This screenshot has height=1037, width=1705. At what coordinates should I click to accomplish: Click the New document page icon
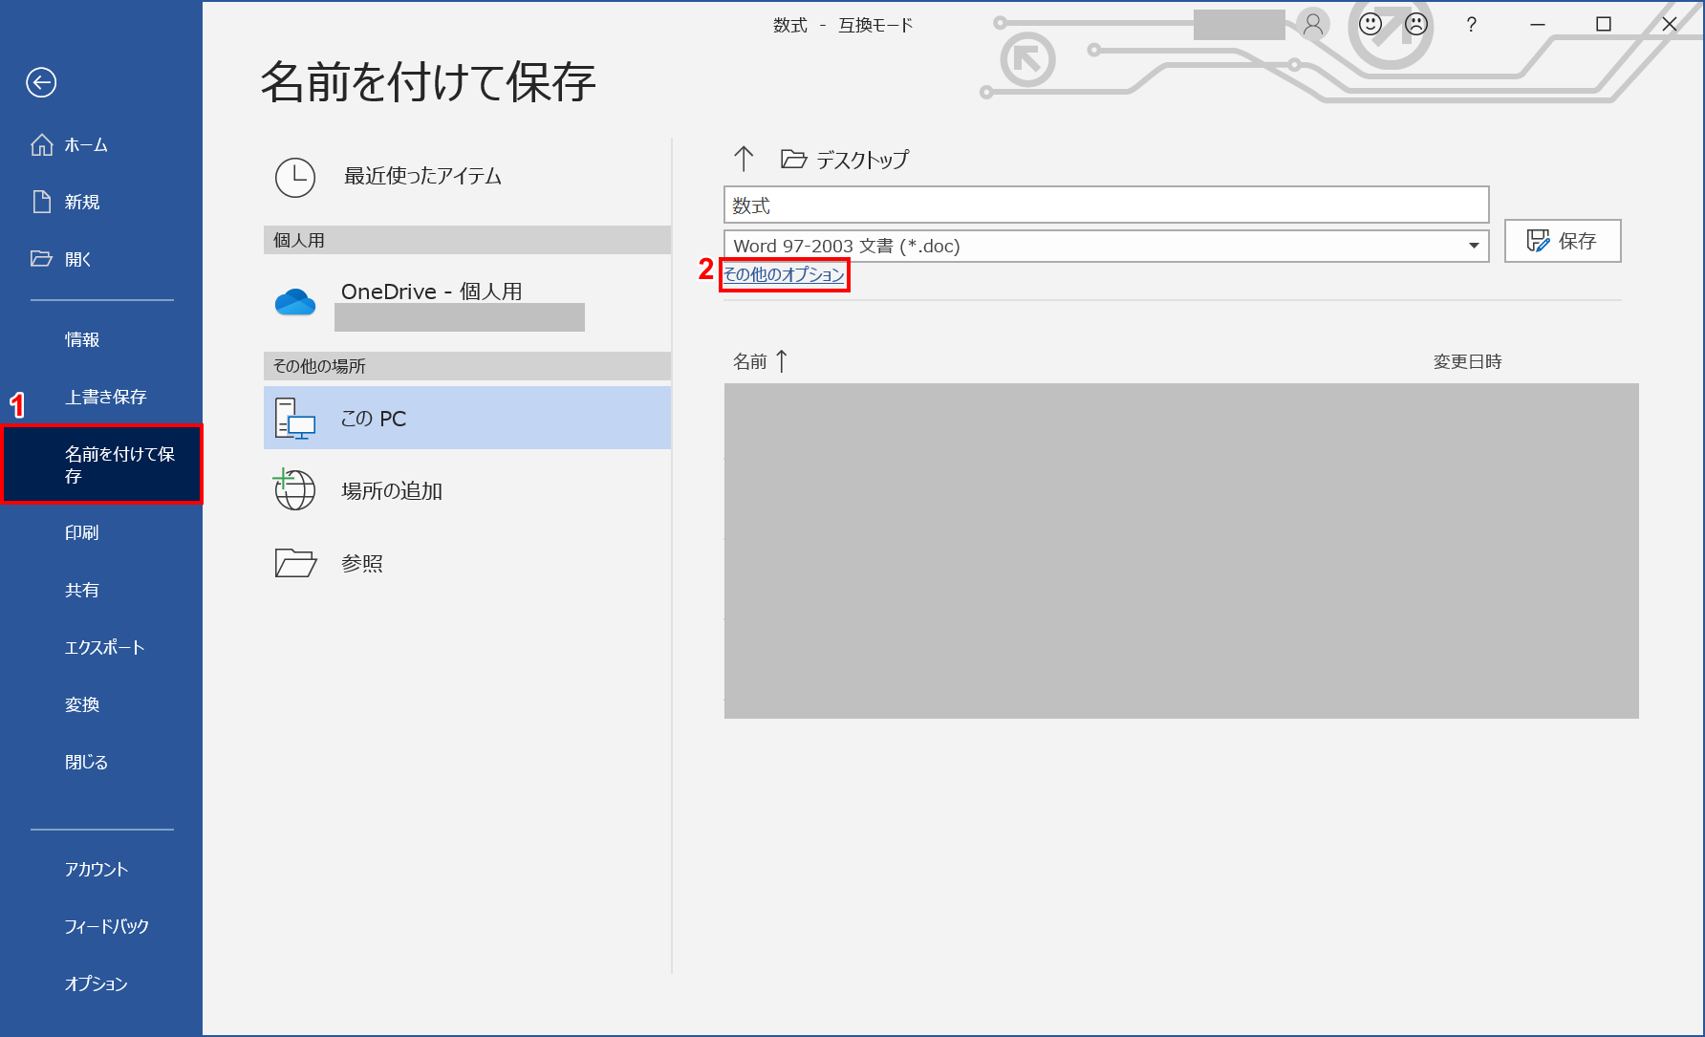[42, 202]
